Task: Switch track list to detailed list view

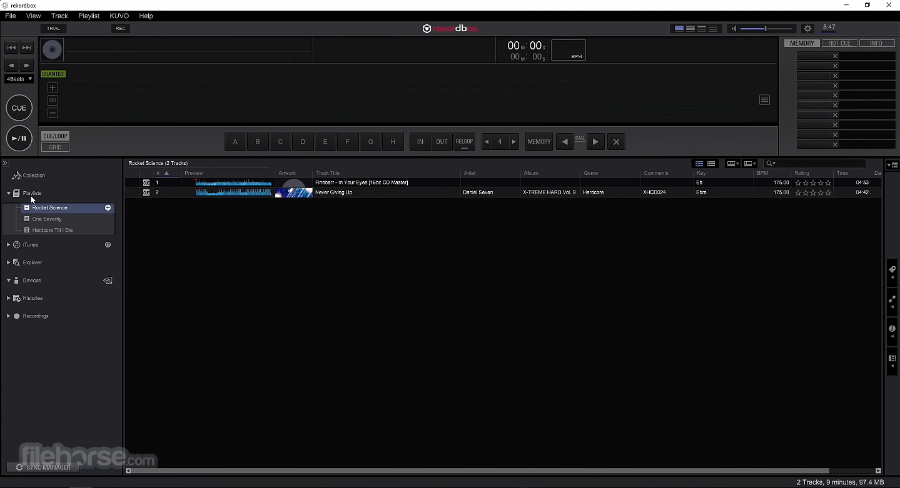Action: [711, 164]
